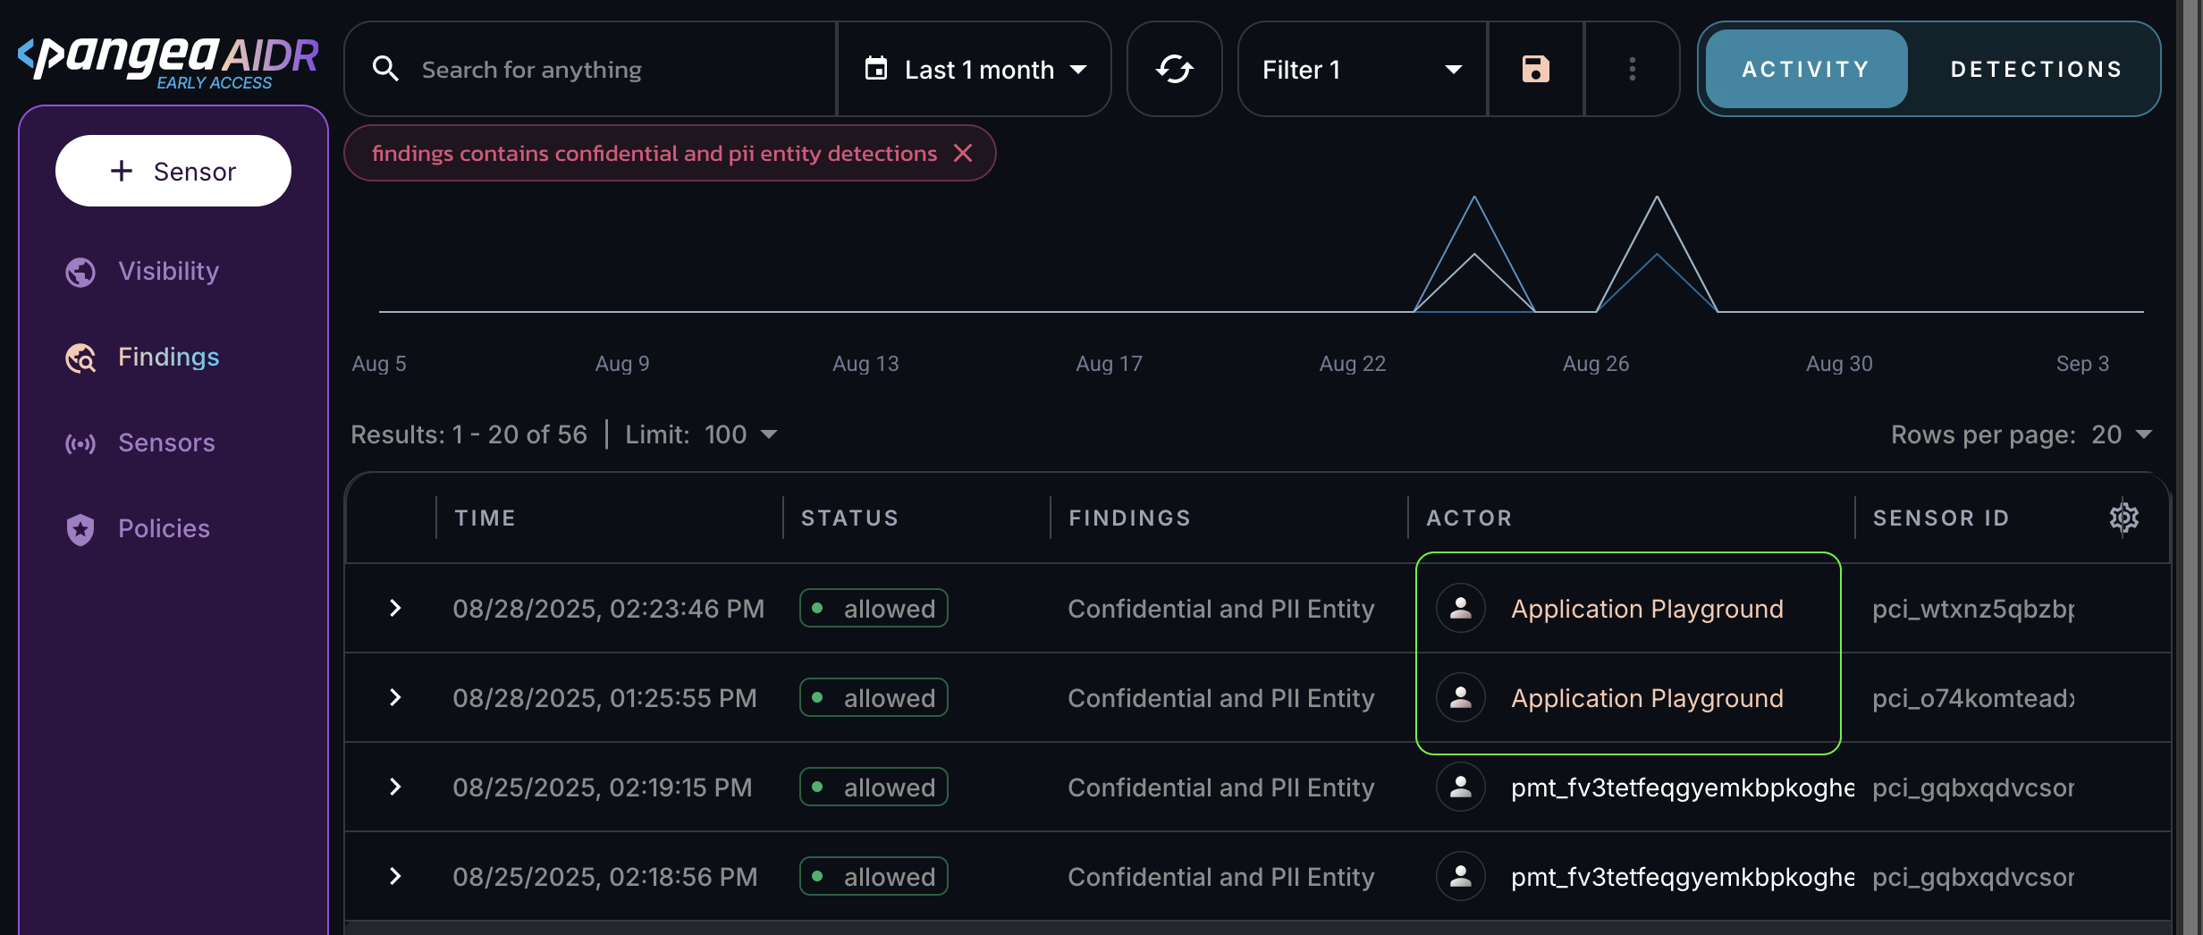This screenshot has width=2203, height=935.
Task: Open the Limit 100 dropdown
Action: pyautogui.click(x=740, y=434)
